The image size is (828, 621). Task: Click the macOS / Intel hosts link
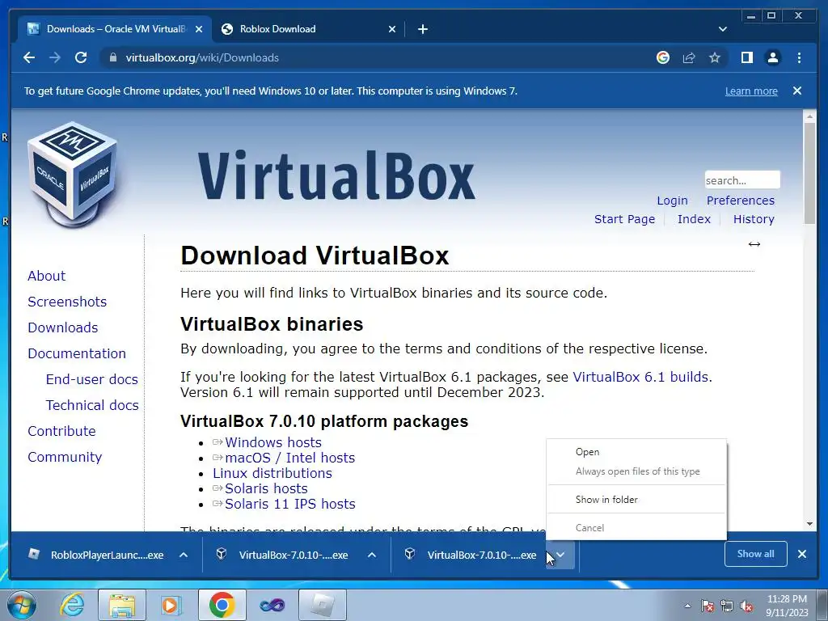[x=290, y=458]
